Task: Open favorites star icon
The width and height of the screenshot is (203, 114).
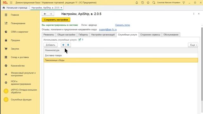Action: (x=148, y=3)
